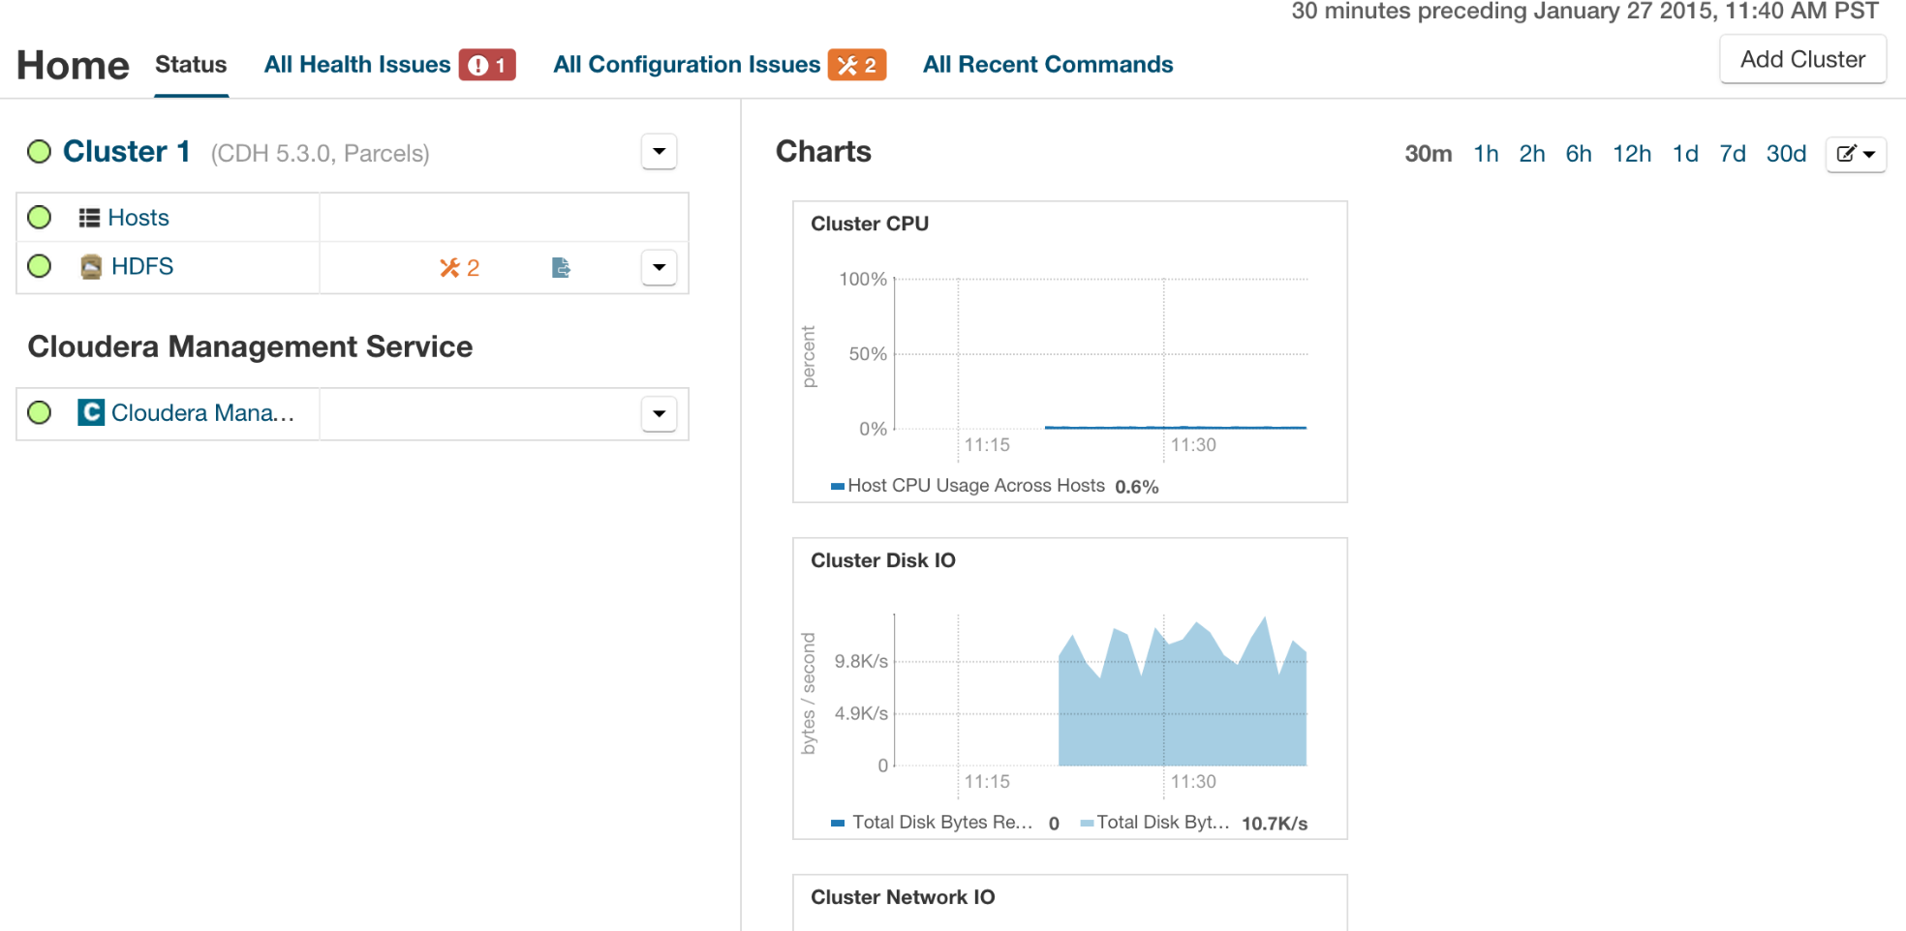
Task: Click the Hosts list icon
Action: 89,218
